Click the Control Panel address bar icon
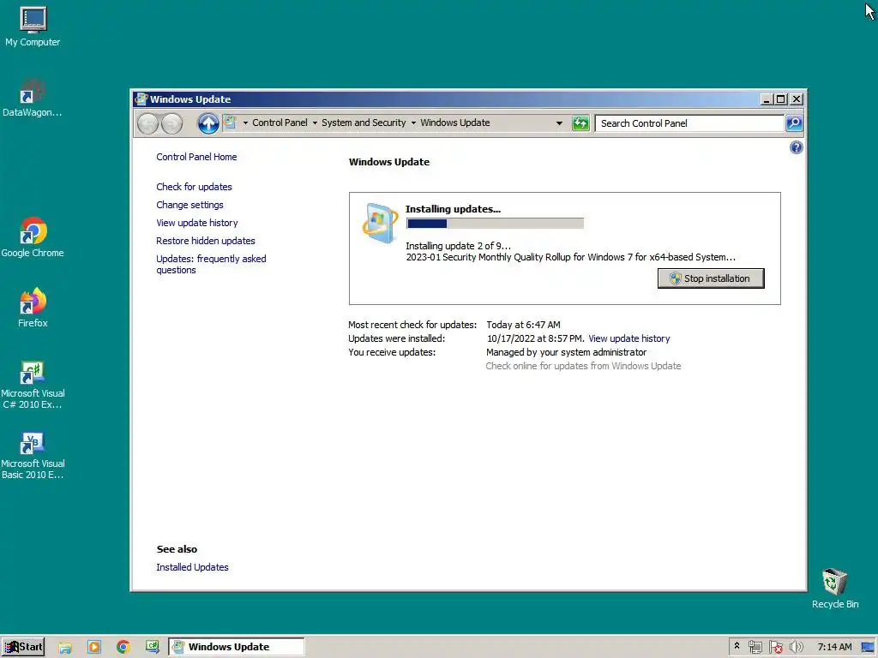Image resolution: width=878 pixels, height=658 pixels. tap(230, 122)
